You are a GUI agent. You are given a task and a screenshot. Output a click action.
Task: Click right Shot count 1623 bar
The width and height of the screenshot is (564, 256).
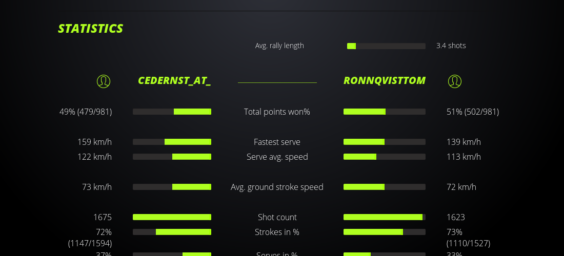click(385, 217)
